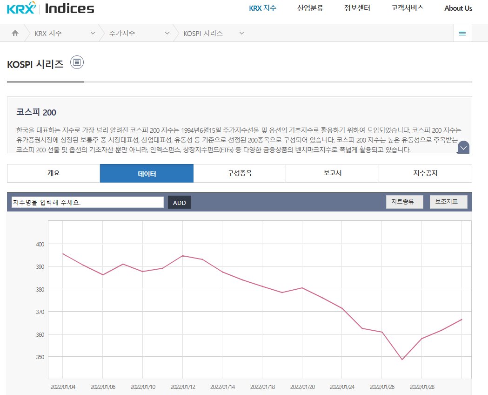Open 산업분류 top menu
Image resolution: width=488 pixels, height=395 pixels.
(x=310, y=8)
